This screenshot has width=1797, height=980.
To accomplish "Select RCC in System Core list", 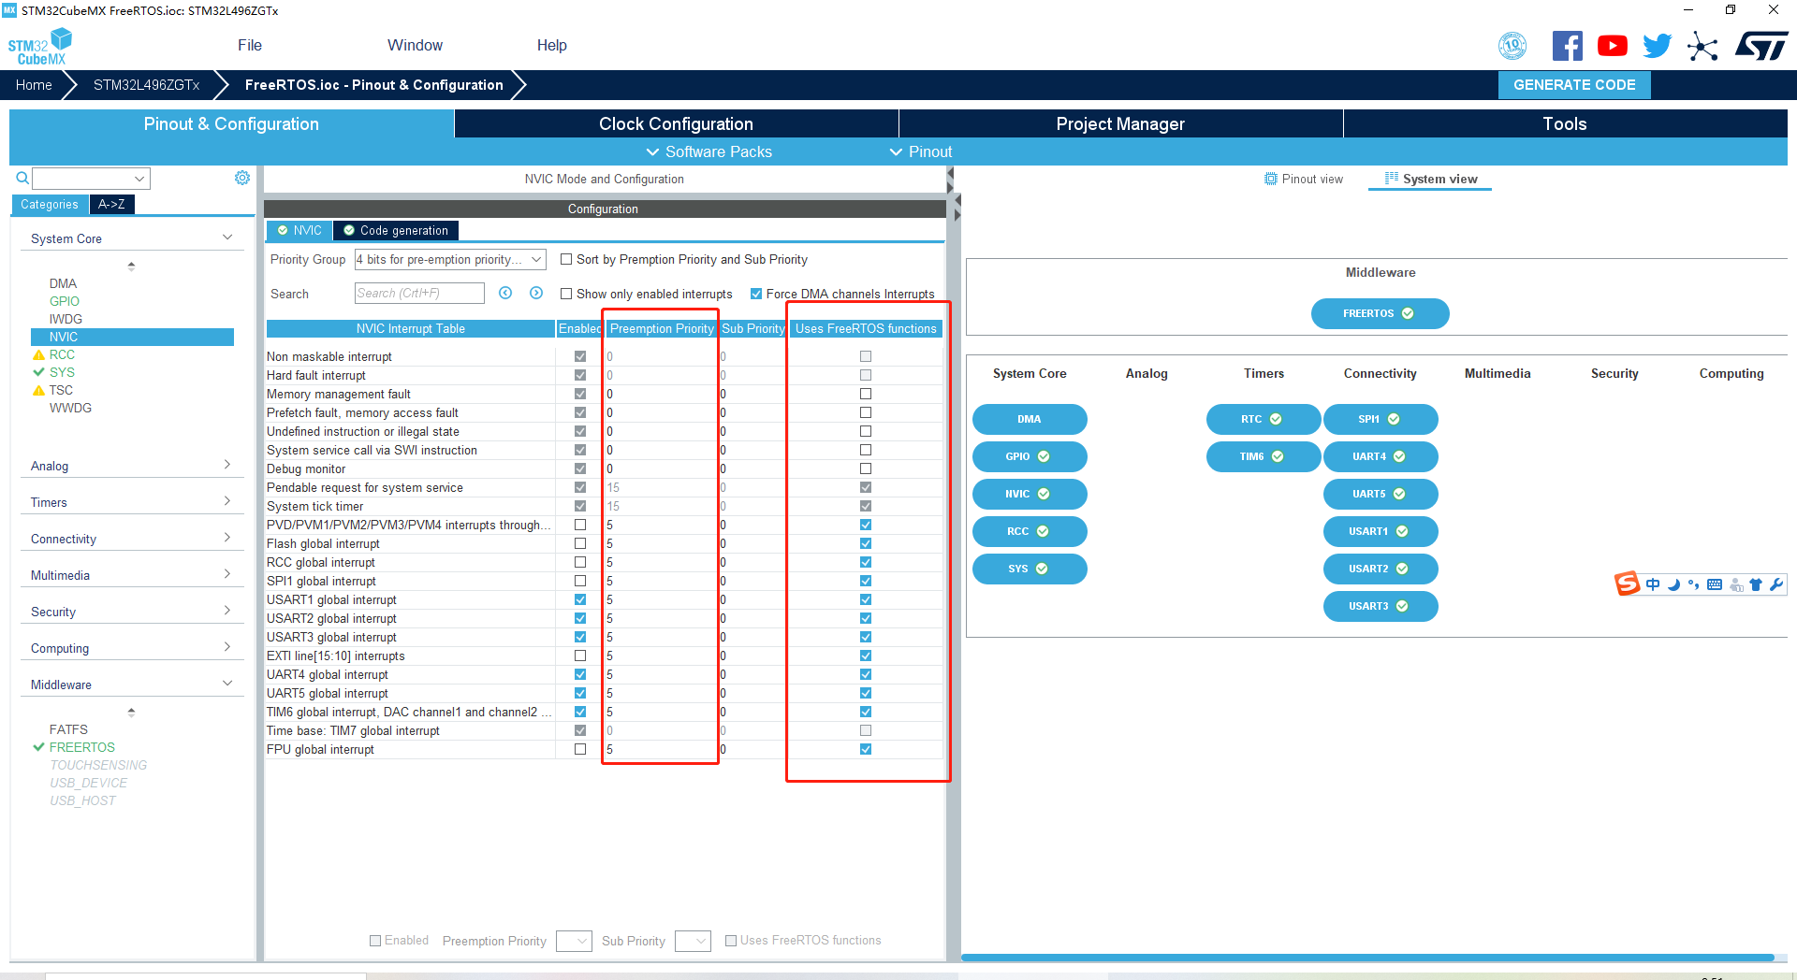I will (62, 354).
